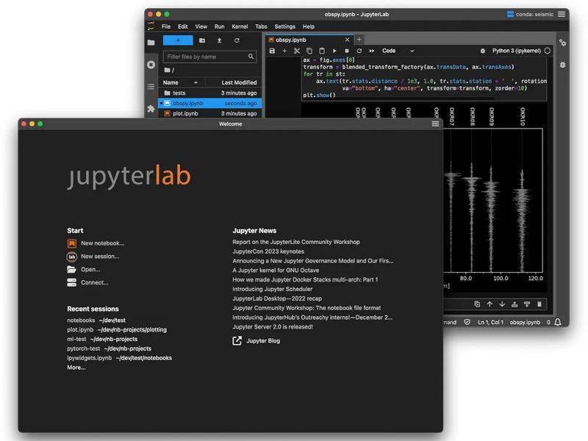Open recent session pytorch-test
588x441 pixels.
tap(109, 348)
